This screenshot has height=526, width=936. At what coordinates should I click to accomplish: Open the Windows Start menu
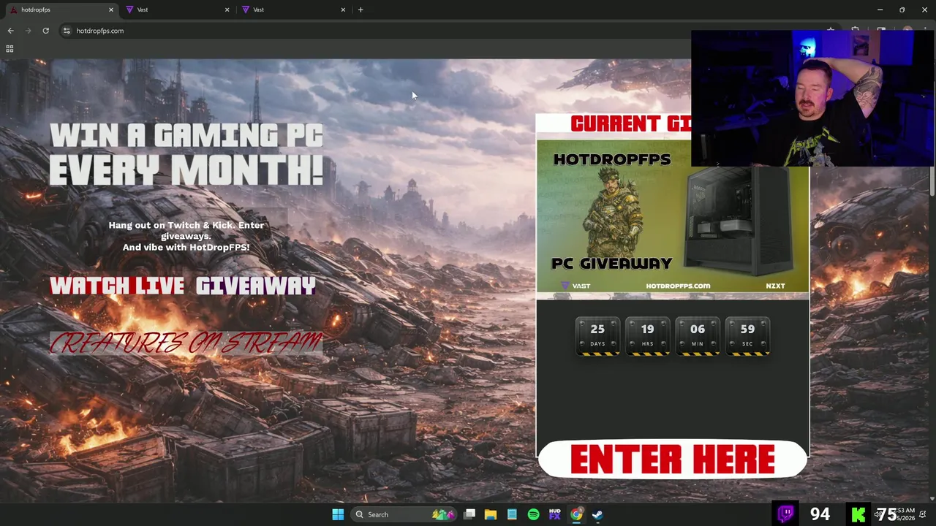[338, 514]
